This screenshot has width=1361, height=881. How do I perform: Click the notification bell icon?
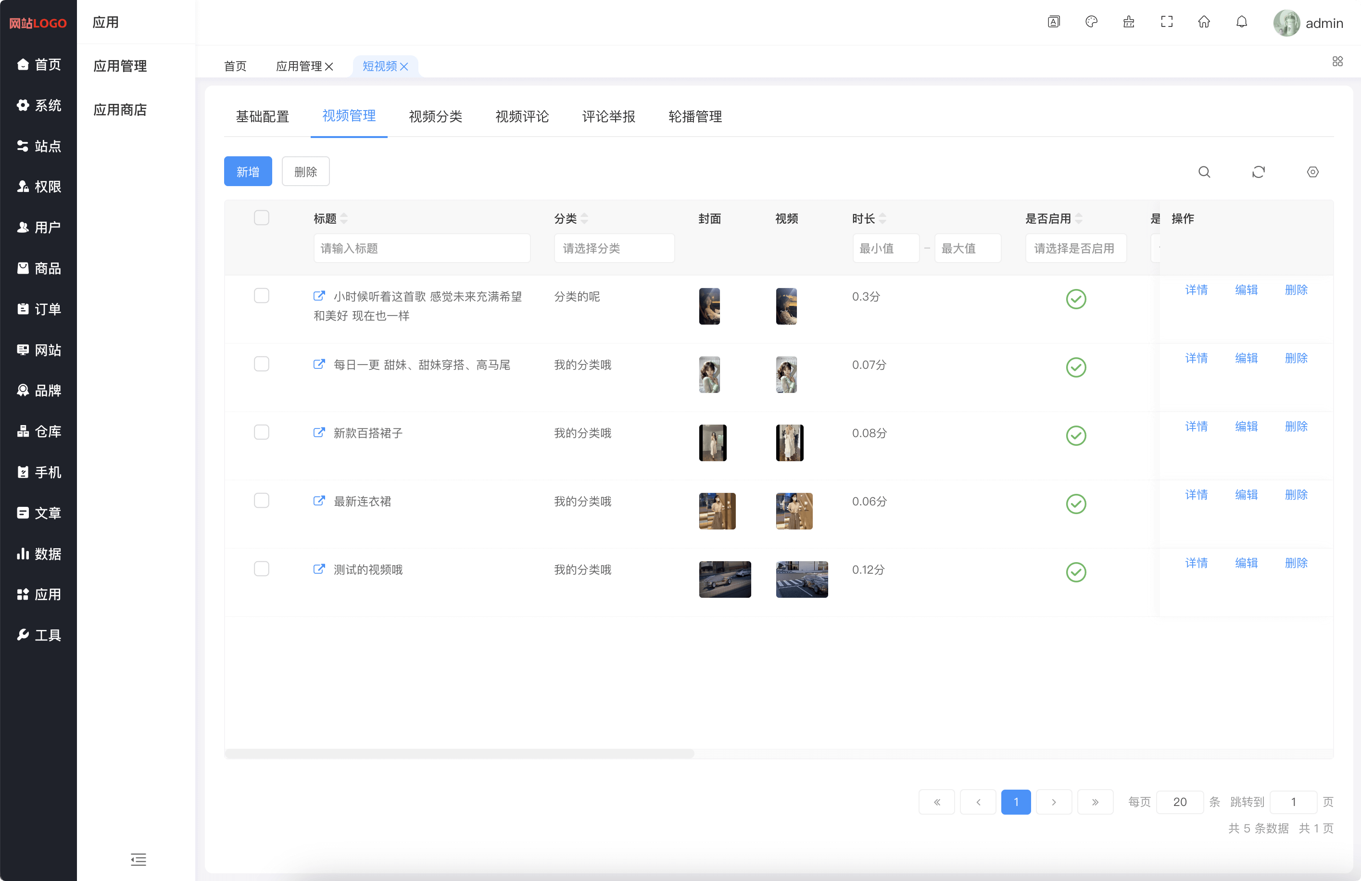coord(1241,22)
